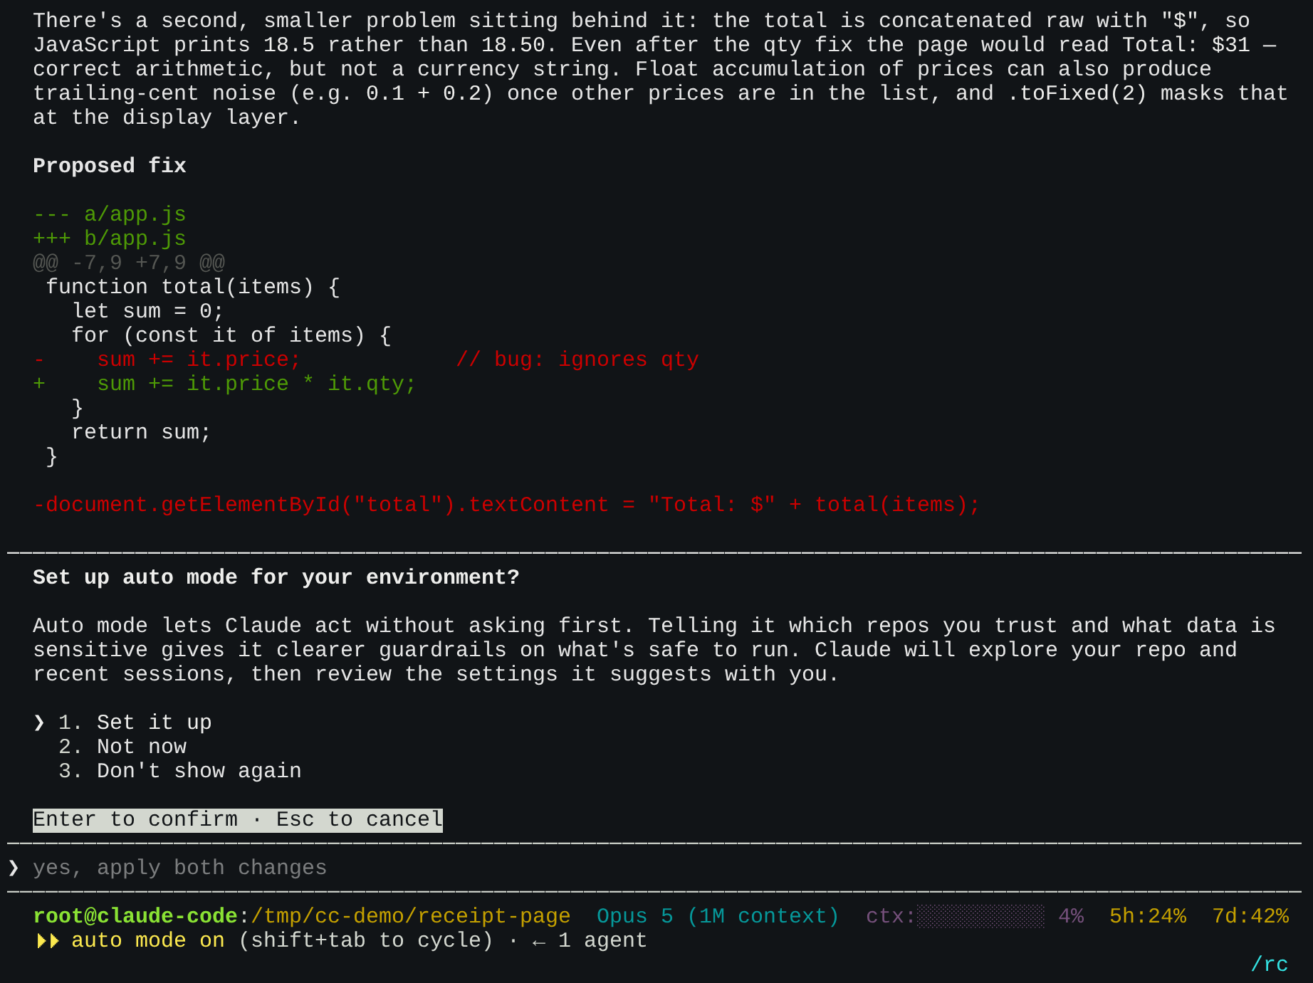Viewport: 1313px width, 983px height.
Task: Click the prompt chevron before the input line
Action: click(14, 868)
